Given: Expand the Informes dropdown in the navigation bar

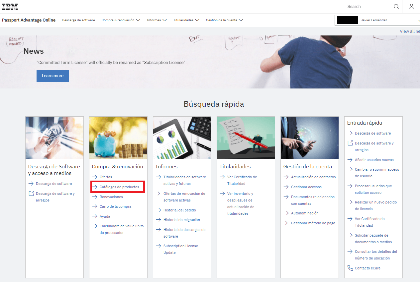Looking at the screenshot, I should pos(157,20).
